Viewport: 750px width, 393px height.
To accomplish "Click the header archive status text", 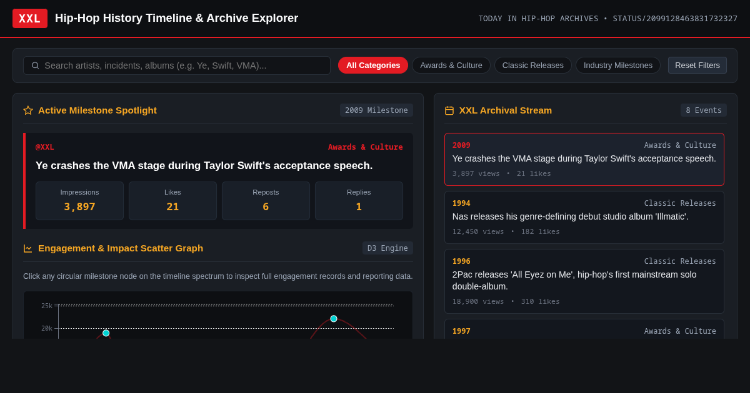I will [608, 19].
